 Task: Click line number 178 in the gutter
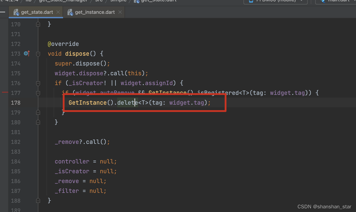coord(16,103)
